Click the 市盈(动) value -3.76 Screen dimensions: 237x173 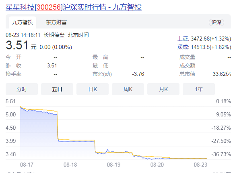click(138, 74)
